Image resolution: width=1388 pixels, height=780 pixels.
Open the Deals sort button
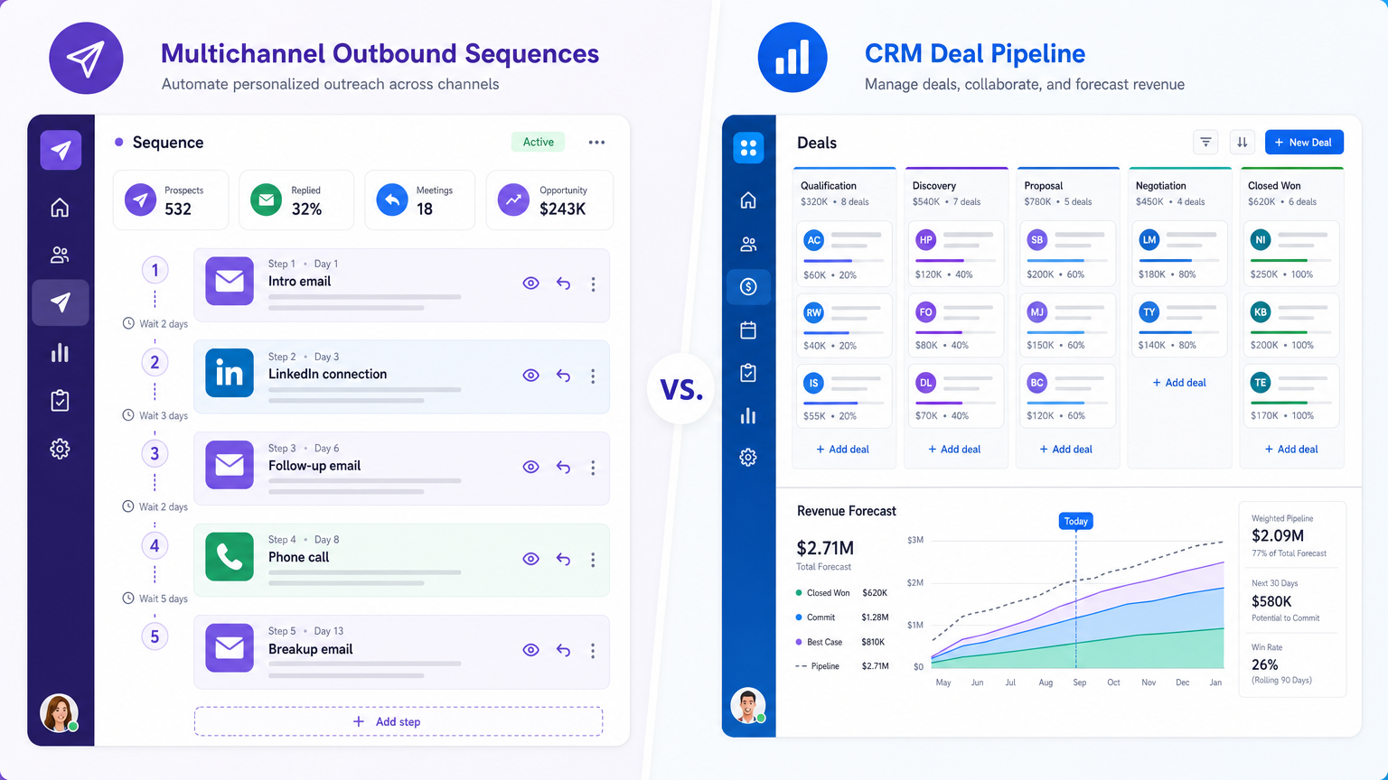[1243, 142]
